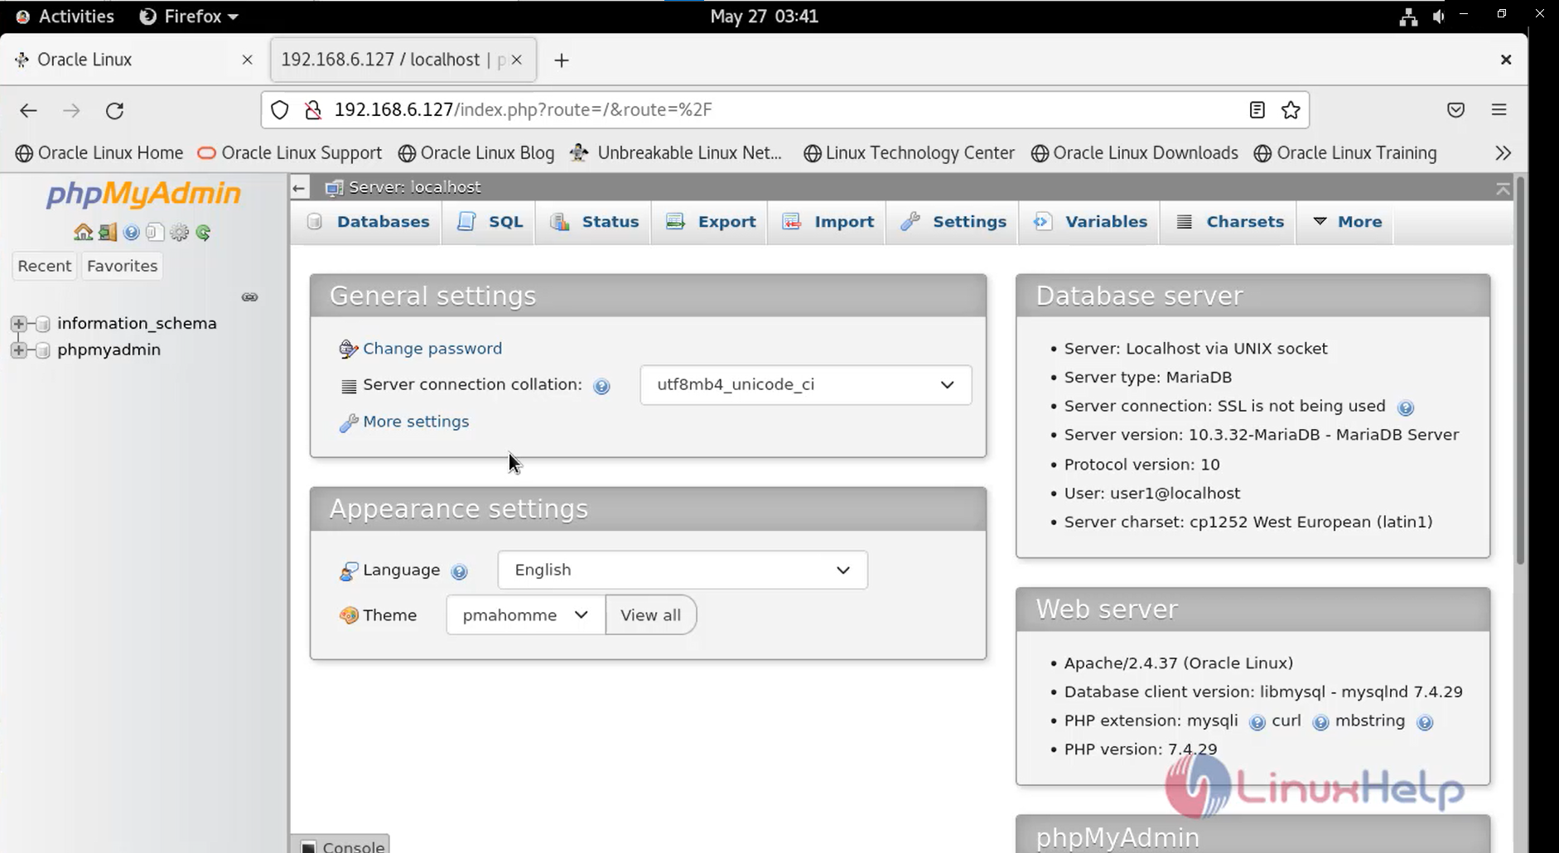Screen dimensions: 1559x853
Task: Click the Server: localhost breadcrumb icon
Action: point(334,188)
